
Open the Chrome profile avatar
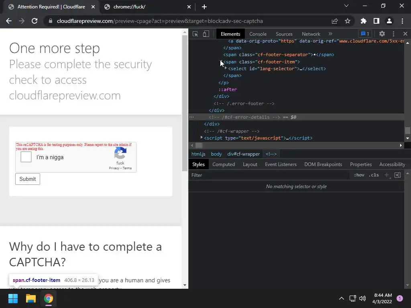pos(389,21)
